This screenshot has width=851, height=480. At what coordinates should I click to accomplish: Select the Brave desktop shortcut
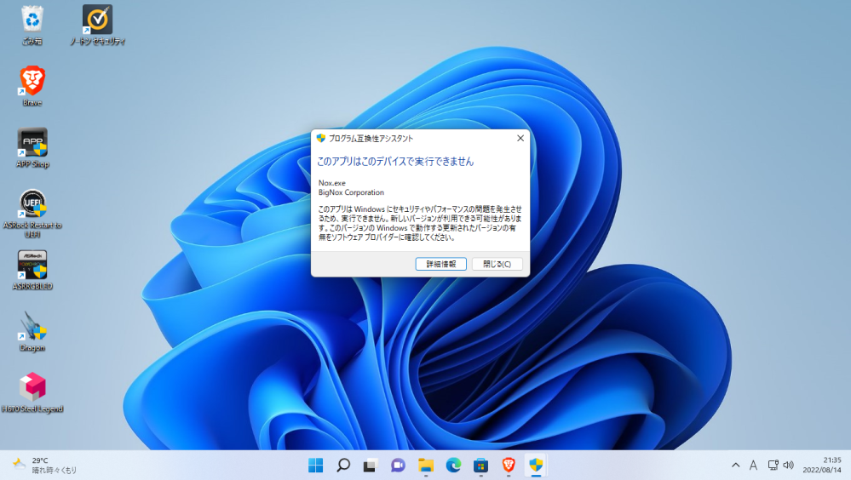[32, 86]
